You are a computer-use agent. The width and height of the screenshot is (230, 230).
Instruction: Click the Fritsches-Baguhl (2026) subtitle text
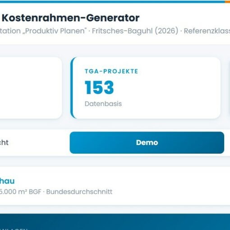135,31
